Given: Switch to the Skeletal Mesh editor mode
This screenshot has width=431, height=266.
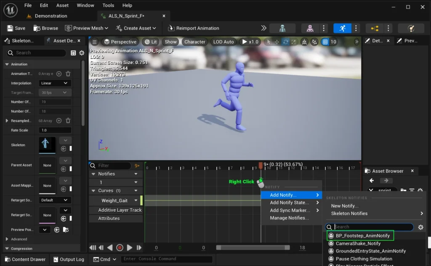Looking at the screenshot, I should point(310,28).
